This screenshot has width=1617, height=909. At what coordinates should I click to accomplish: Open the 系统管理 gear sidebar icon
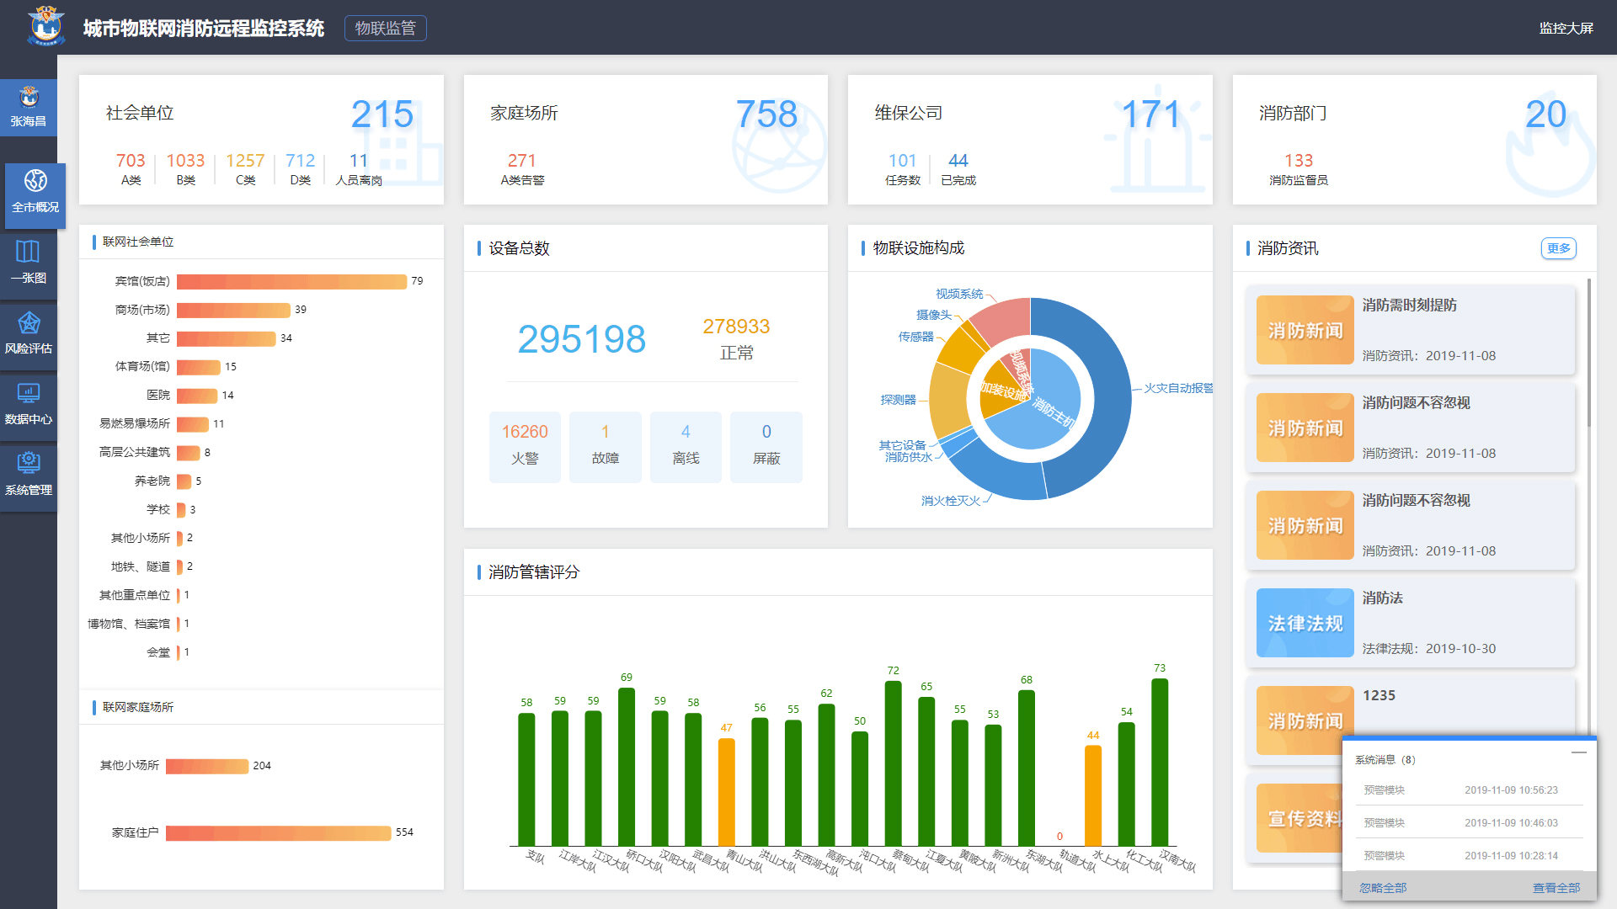pos(29,462)
